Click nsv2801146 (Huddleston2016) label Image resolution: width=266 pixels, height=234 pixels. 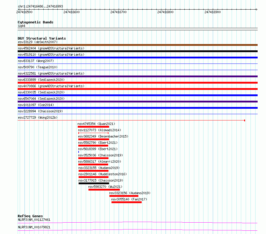[103, 174]
